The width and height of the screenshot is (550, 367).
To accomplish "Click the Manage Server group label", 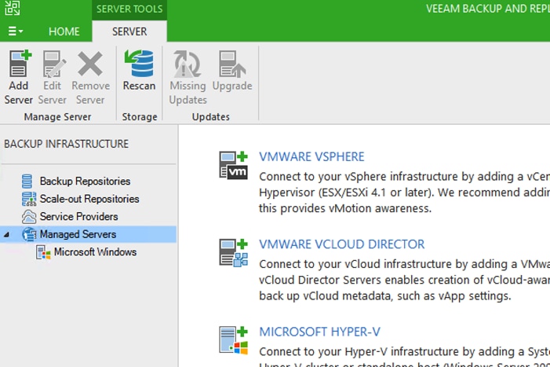I will (57, 116).
